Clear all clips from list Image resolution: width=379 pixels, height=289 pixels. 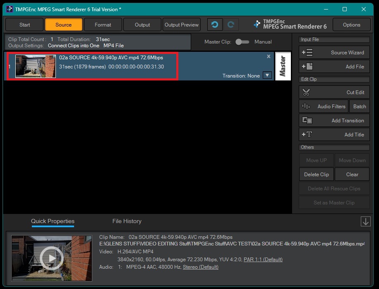point(352,174)
